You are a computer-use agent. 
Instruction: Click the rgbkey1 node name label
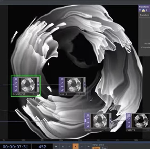[x=131, y=130]
